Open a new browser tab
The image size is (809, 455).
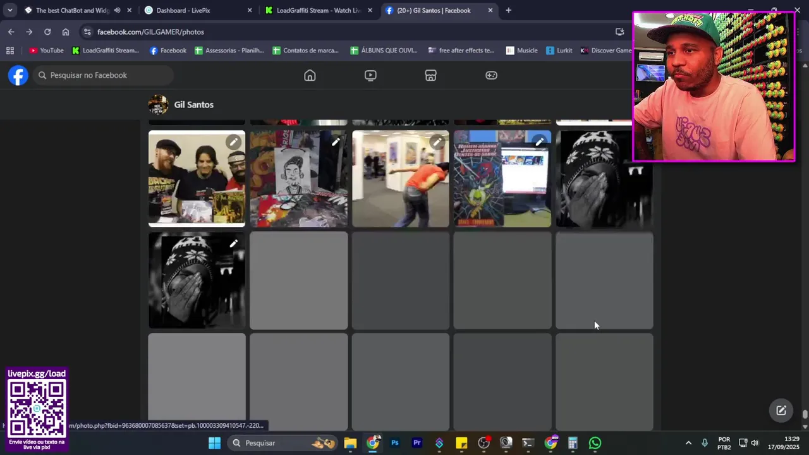pyautogui.click(x=508, y=10)
